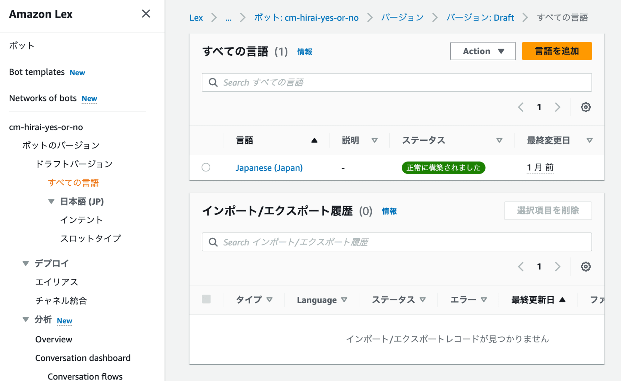Open スロットタイプ in sidebar
The width and height of the screenshot is (621, 381).
tap(90, 238)
